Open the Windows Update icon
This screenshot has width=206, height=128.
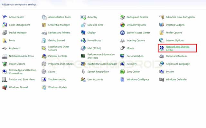click(x=44, y=87)
